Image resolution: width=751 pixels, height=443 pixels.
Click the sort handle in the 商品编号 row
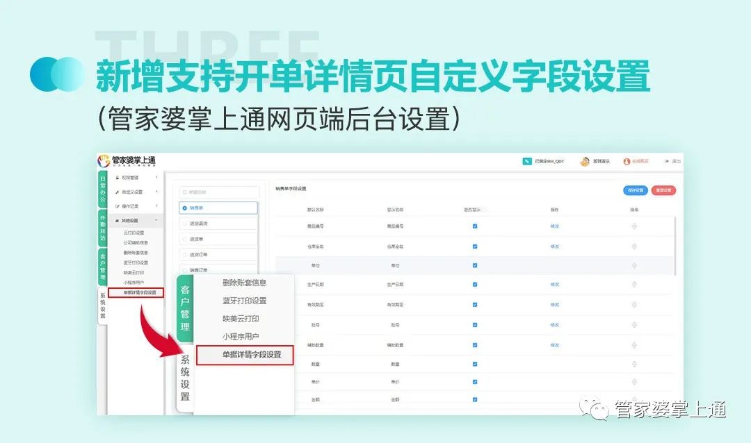point(634,226)
